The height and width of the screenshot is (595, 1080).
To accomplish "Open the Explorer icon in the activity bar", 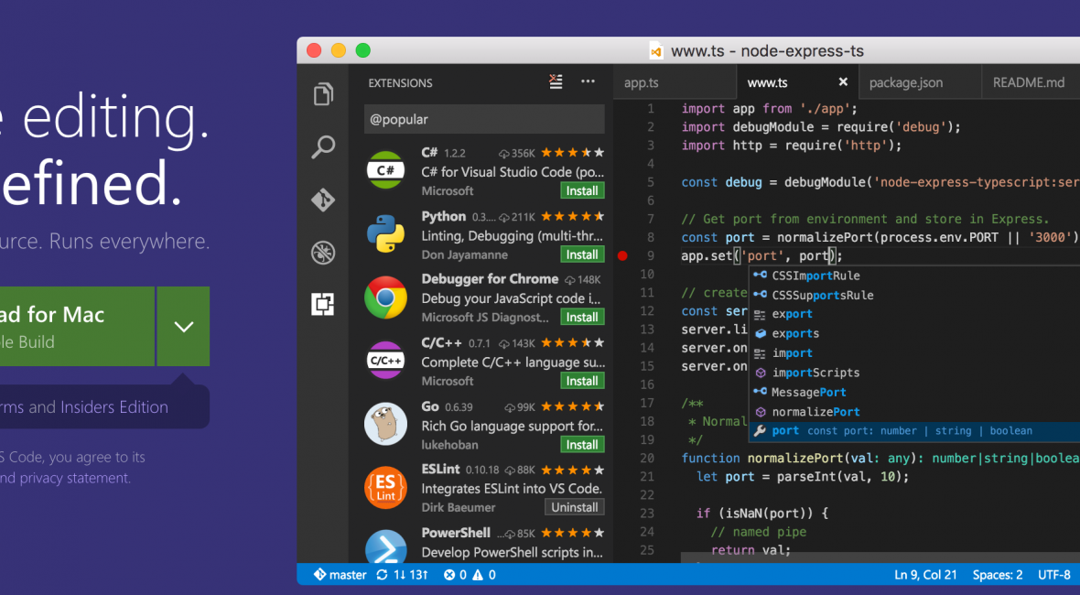I will click(x=322, y=93).
